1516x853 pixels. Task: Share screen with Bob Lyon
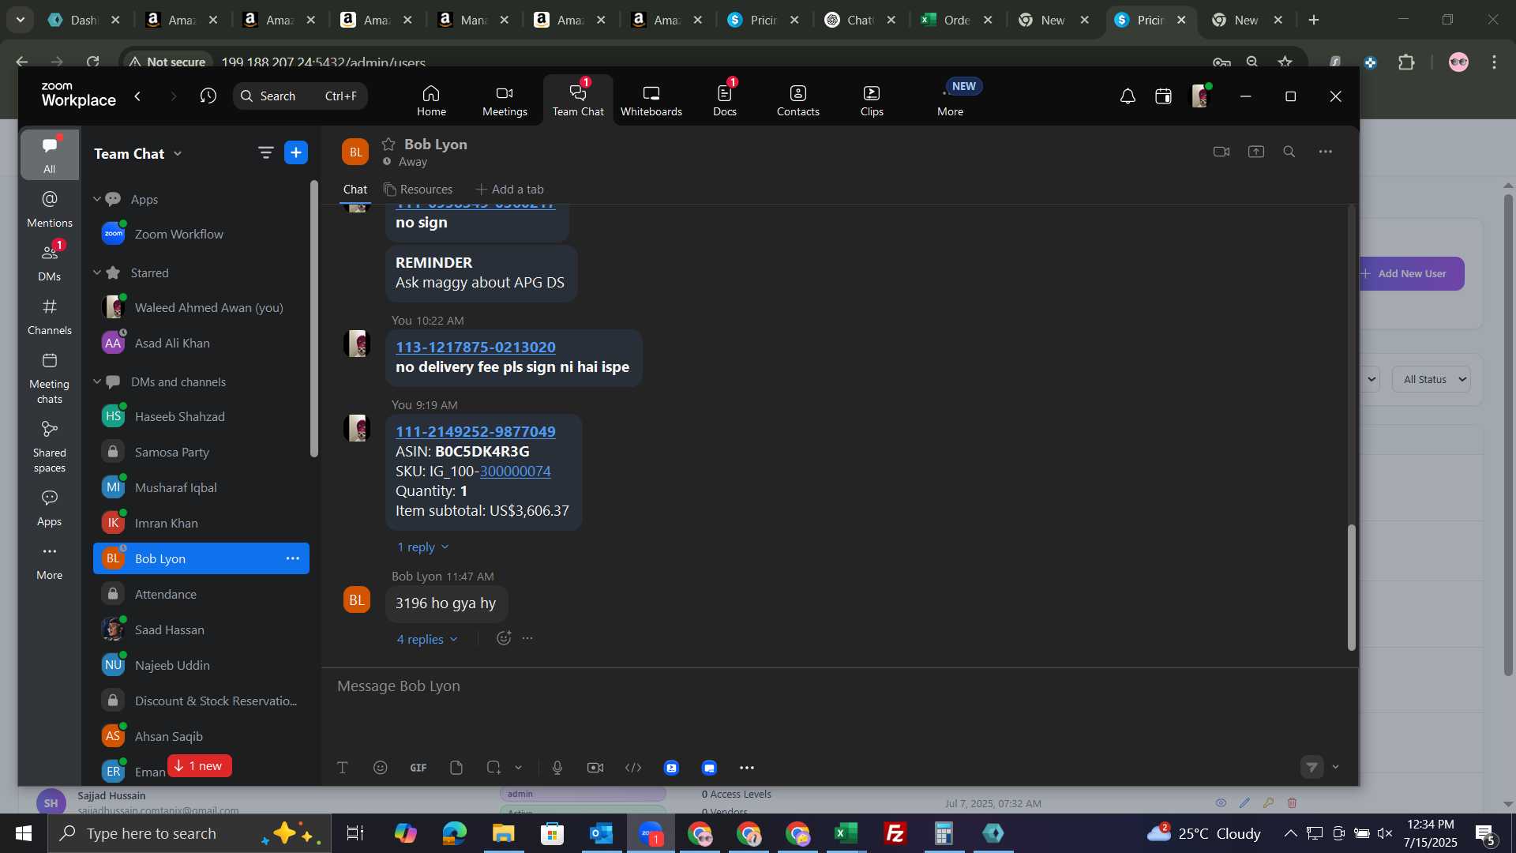click(x=1256, y=152)
